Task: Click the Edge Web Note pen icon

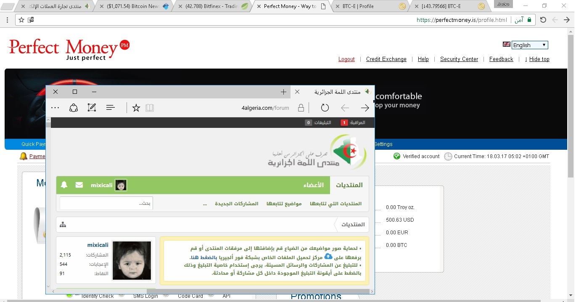Action: [92, 108]
